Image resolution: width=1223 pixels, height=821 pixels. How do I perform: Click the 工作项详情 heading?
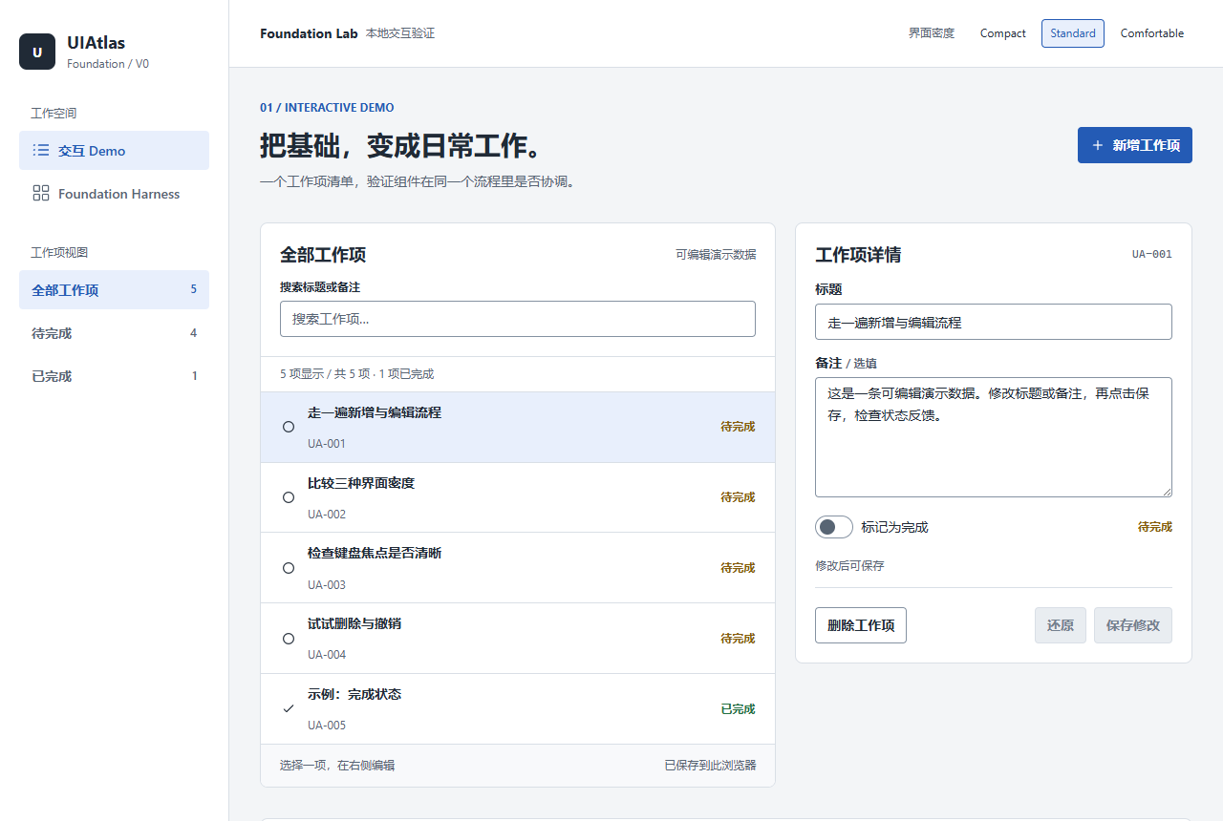[x=858, y=255]
